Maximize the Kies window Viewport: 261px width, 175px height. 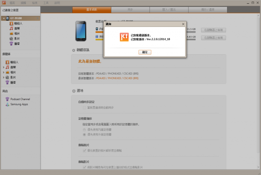(253, 3)
